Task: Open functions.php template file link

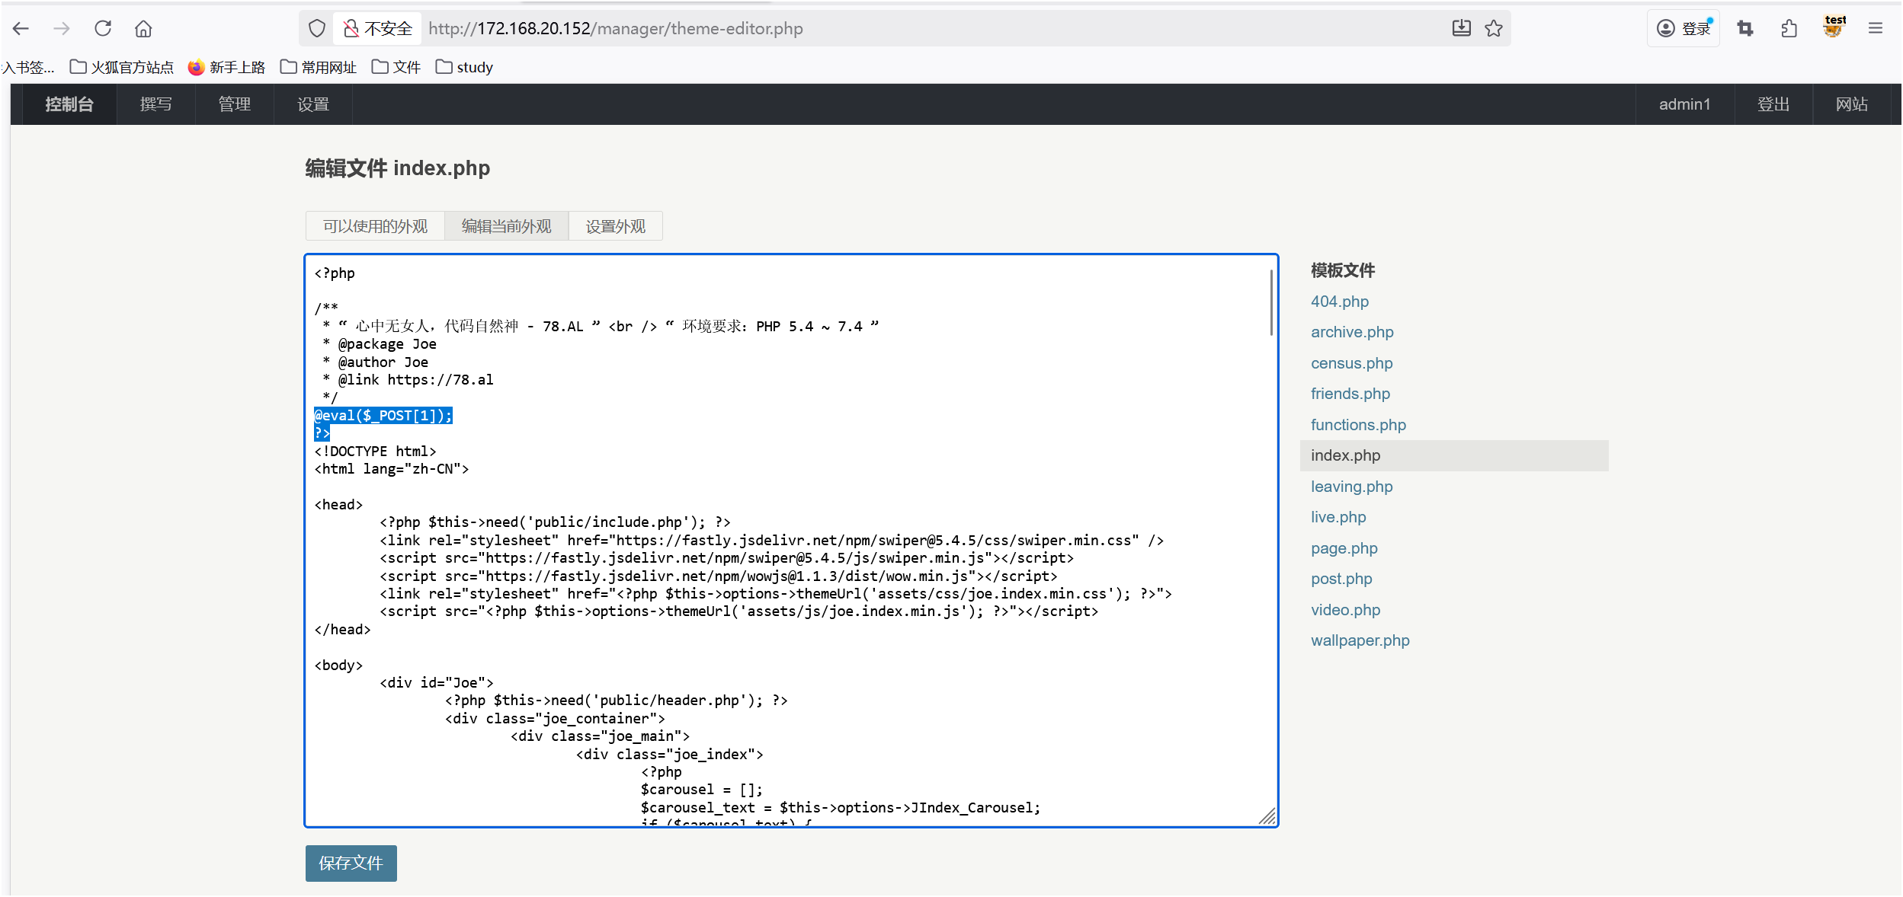Action: [x=1358, y=425]
